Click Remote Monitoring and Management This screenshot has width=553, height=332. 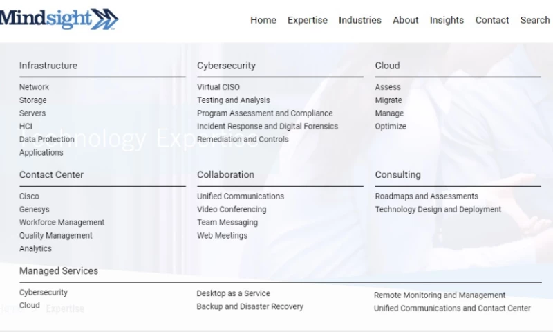(440, 295)
